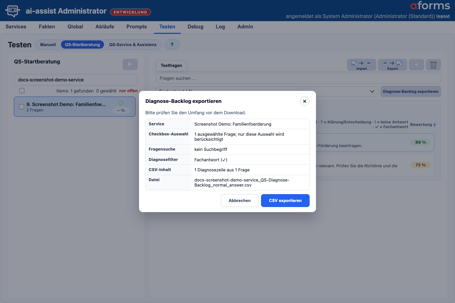Image resolution: width=455 pixels, height=303 pixels.
Task: Click the 'Fachantwort (✓)' Diagnosefilter value
Action: pyautogui.click(x=211, y=160)
